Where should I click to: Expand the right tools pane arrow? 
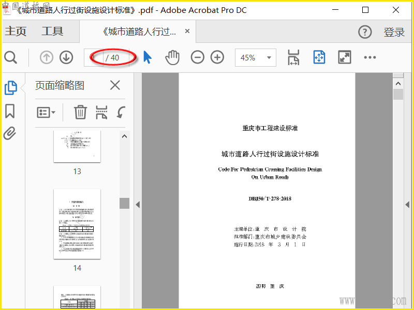(x=407, y=205)
